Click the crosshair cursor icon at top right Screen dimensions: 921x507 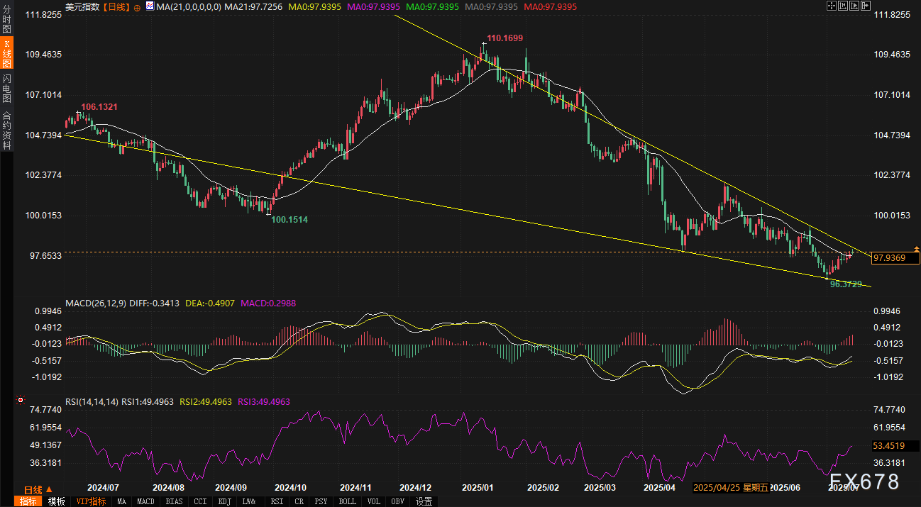[831, 6]
